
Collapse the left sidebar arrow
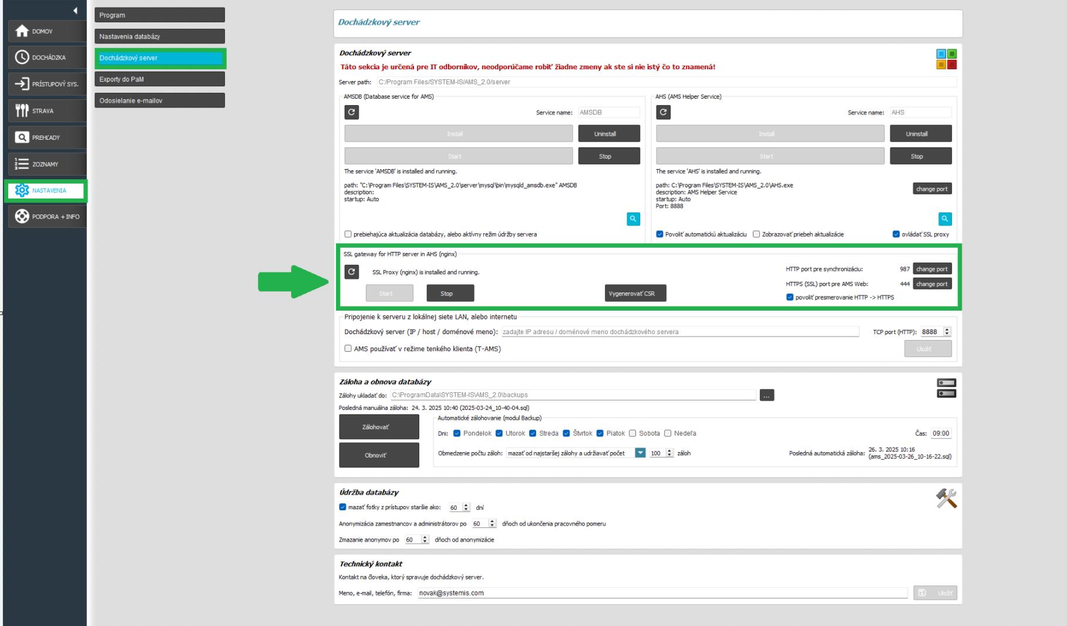[x=75, y=11]
